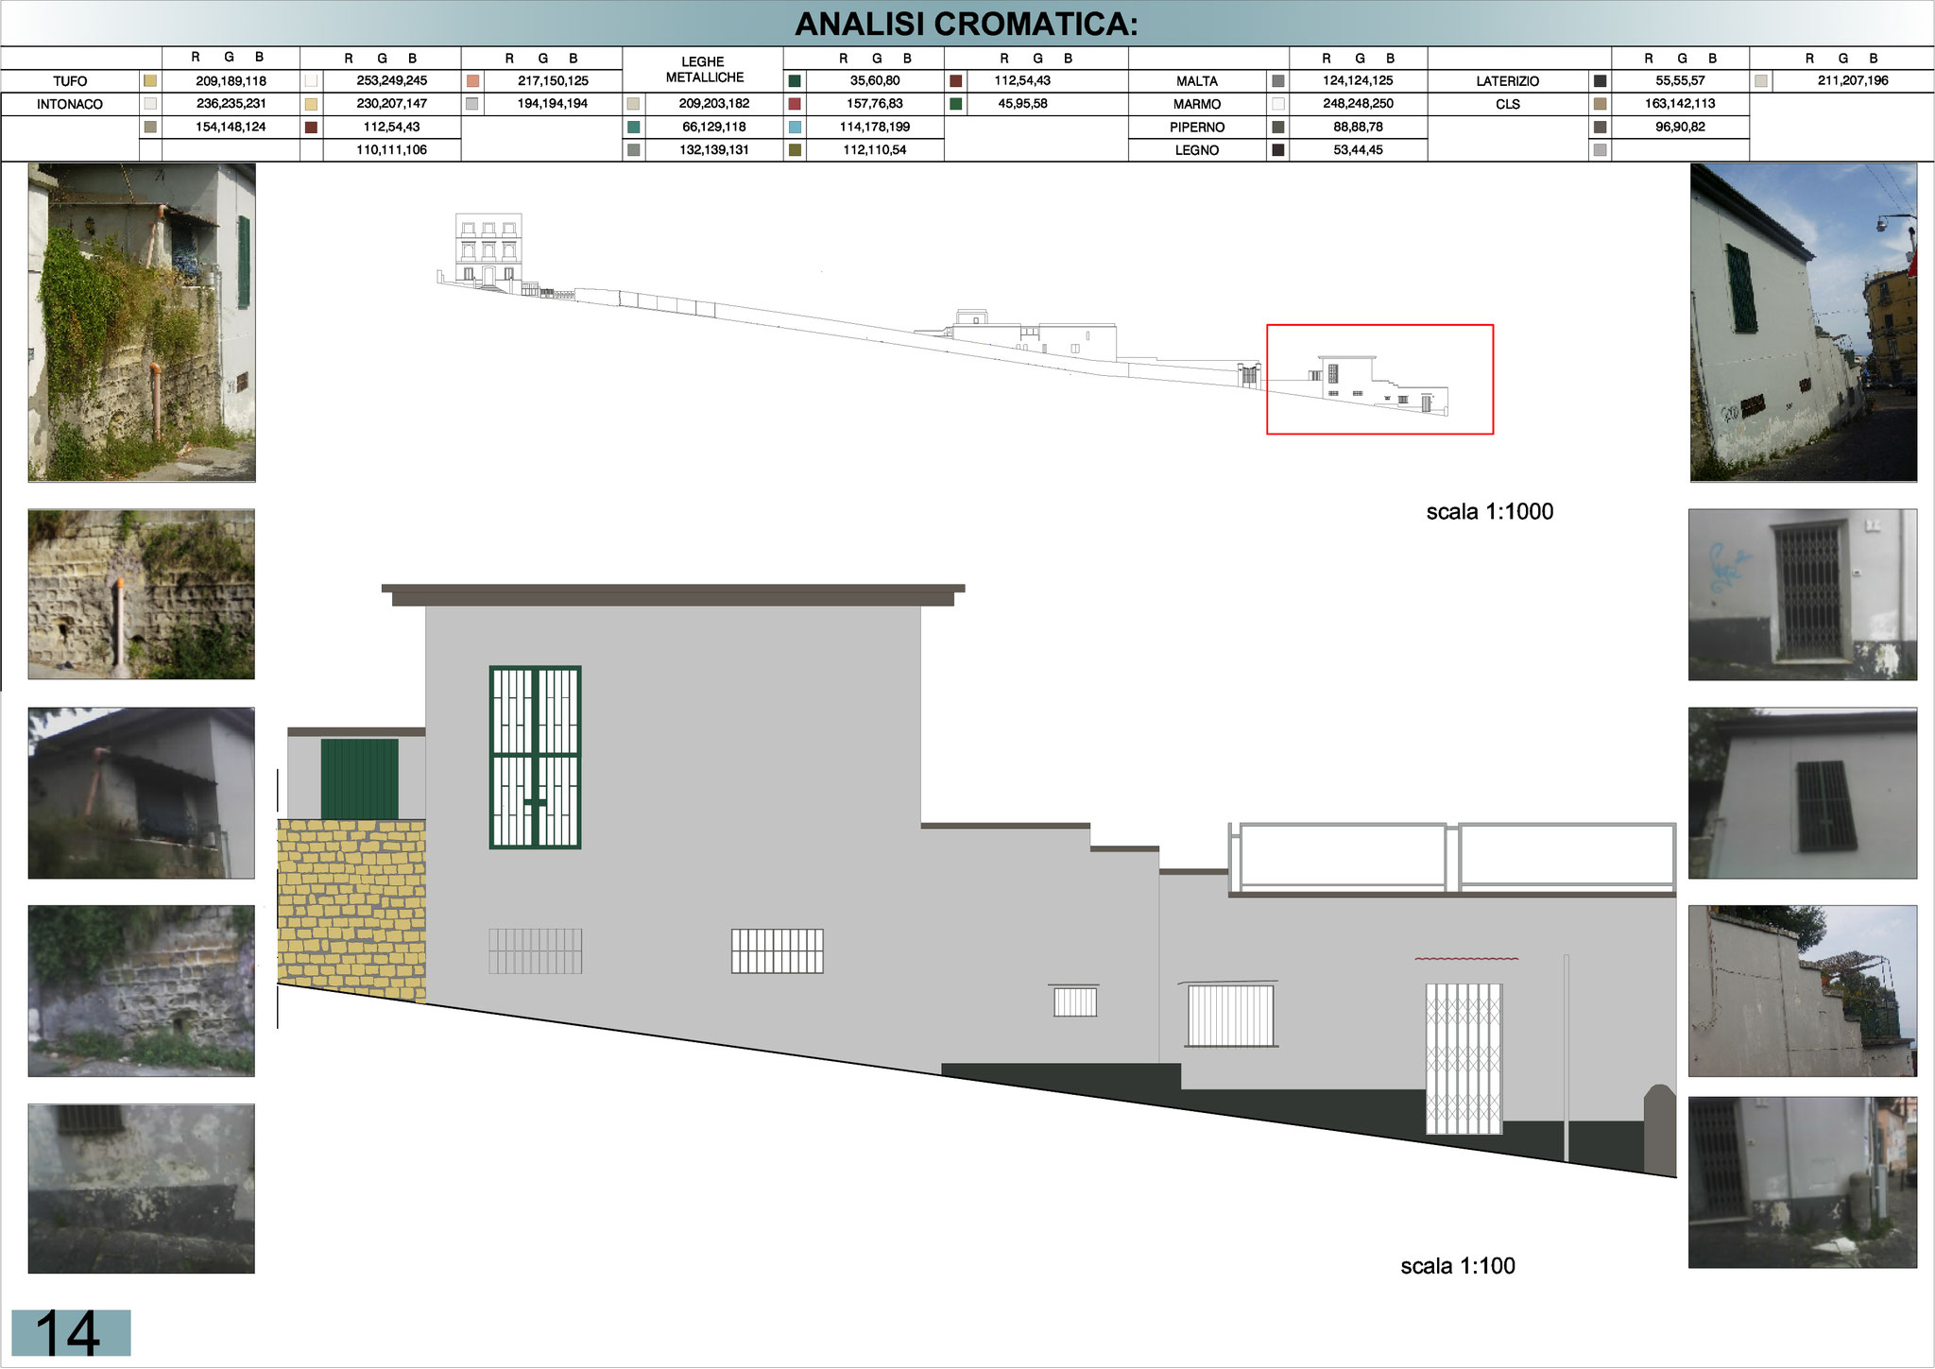Select the red swatch 157,76,83

[x=795, y=104]
